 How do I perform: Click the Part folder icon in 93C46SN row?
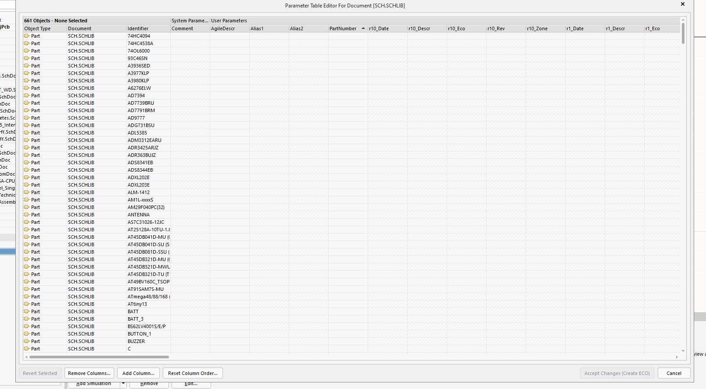(x=26, y=58)
